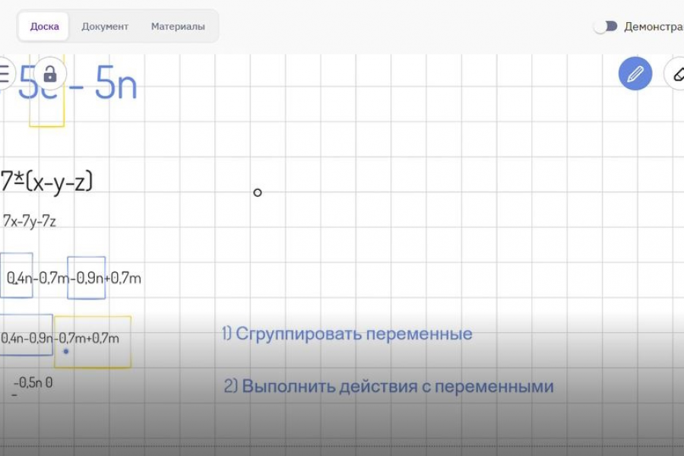Viewport: 684px width, 456px height.
Task: Click the text 7x-7y-7z
Action: click(x=29, y=221)
